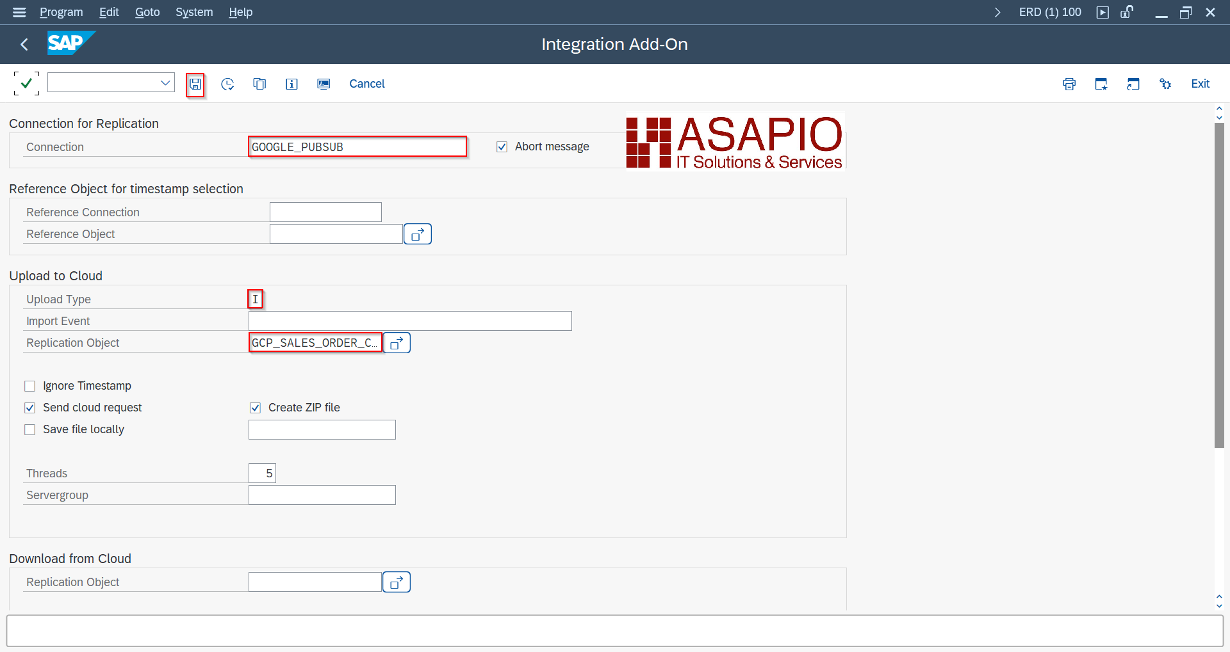Viewport: 1230px width, 652px height.
Task: Click the Get Variant copy icon
Action: click(259, 84)
